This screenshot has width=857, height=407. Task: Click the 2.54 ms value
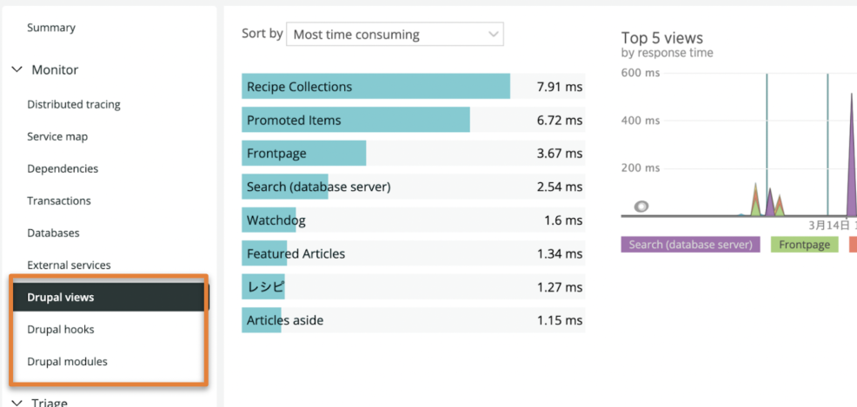pos(559,187)
